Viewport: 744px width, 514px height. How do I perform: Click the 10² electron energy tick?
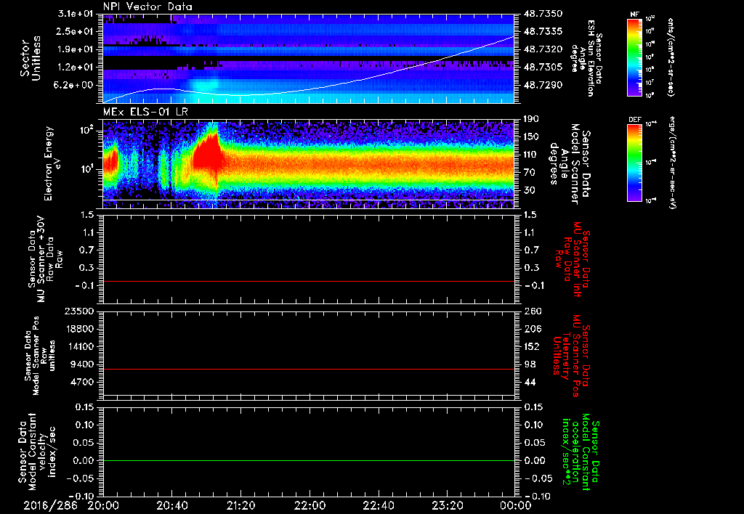(88, 130)
